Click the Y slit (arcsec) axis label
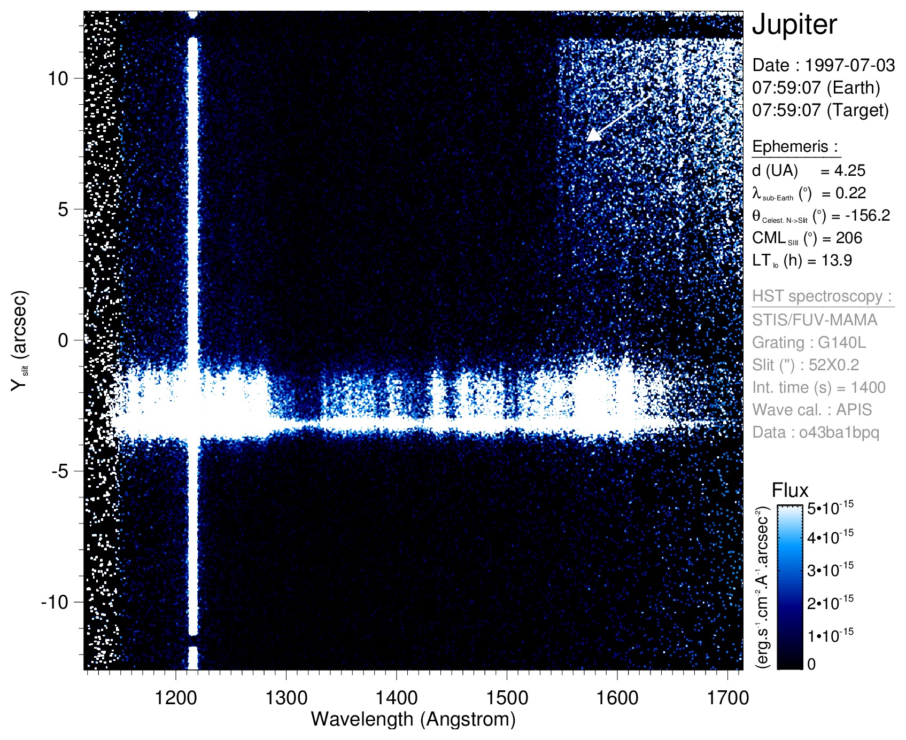Image resolution: width=906 pixels, height=740 pixels. 20,340
